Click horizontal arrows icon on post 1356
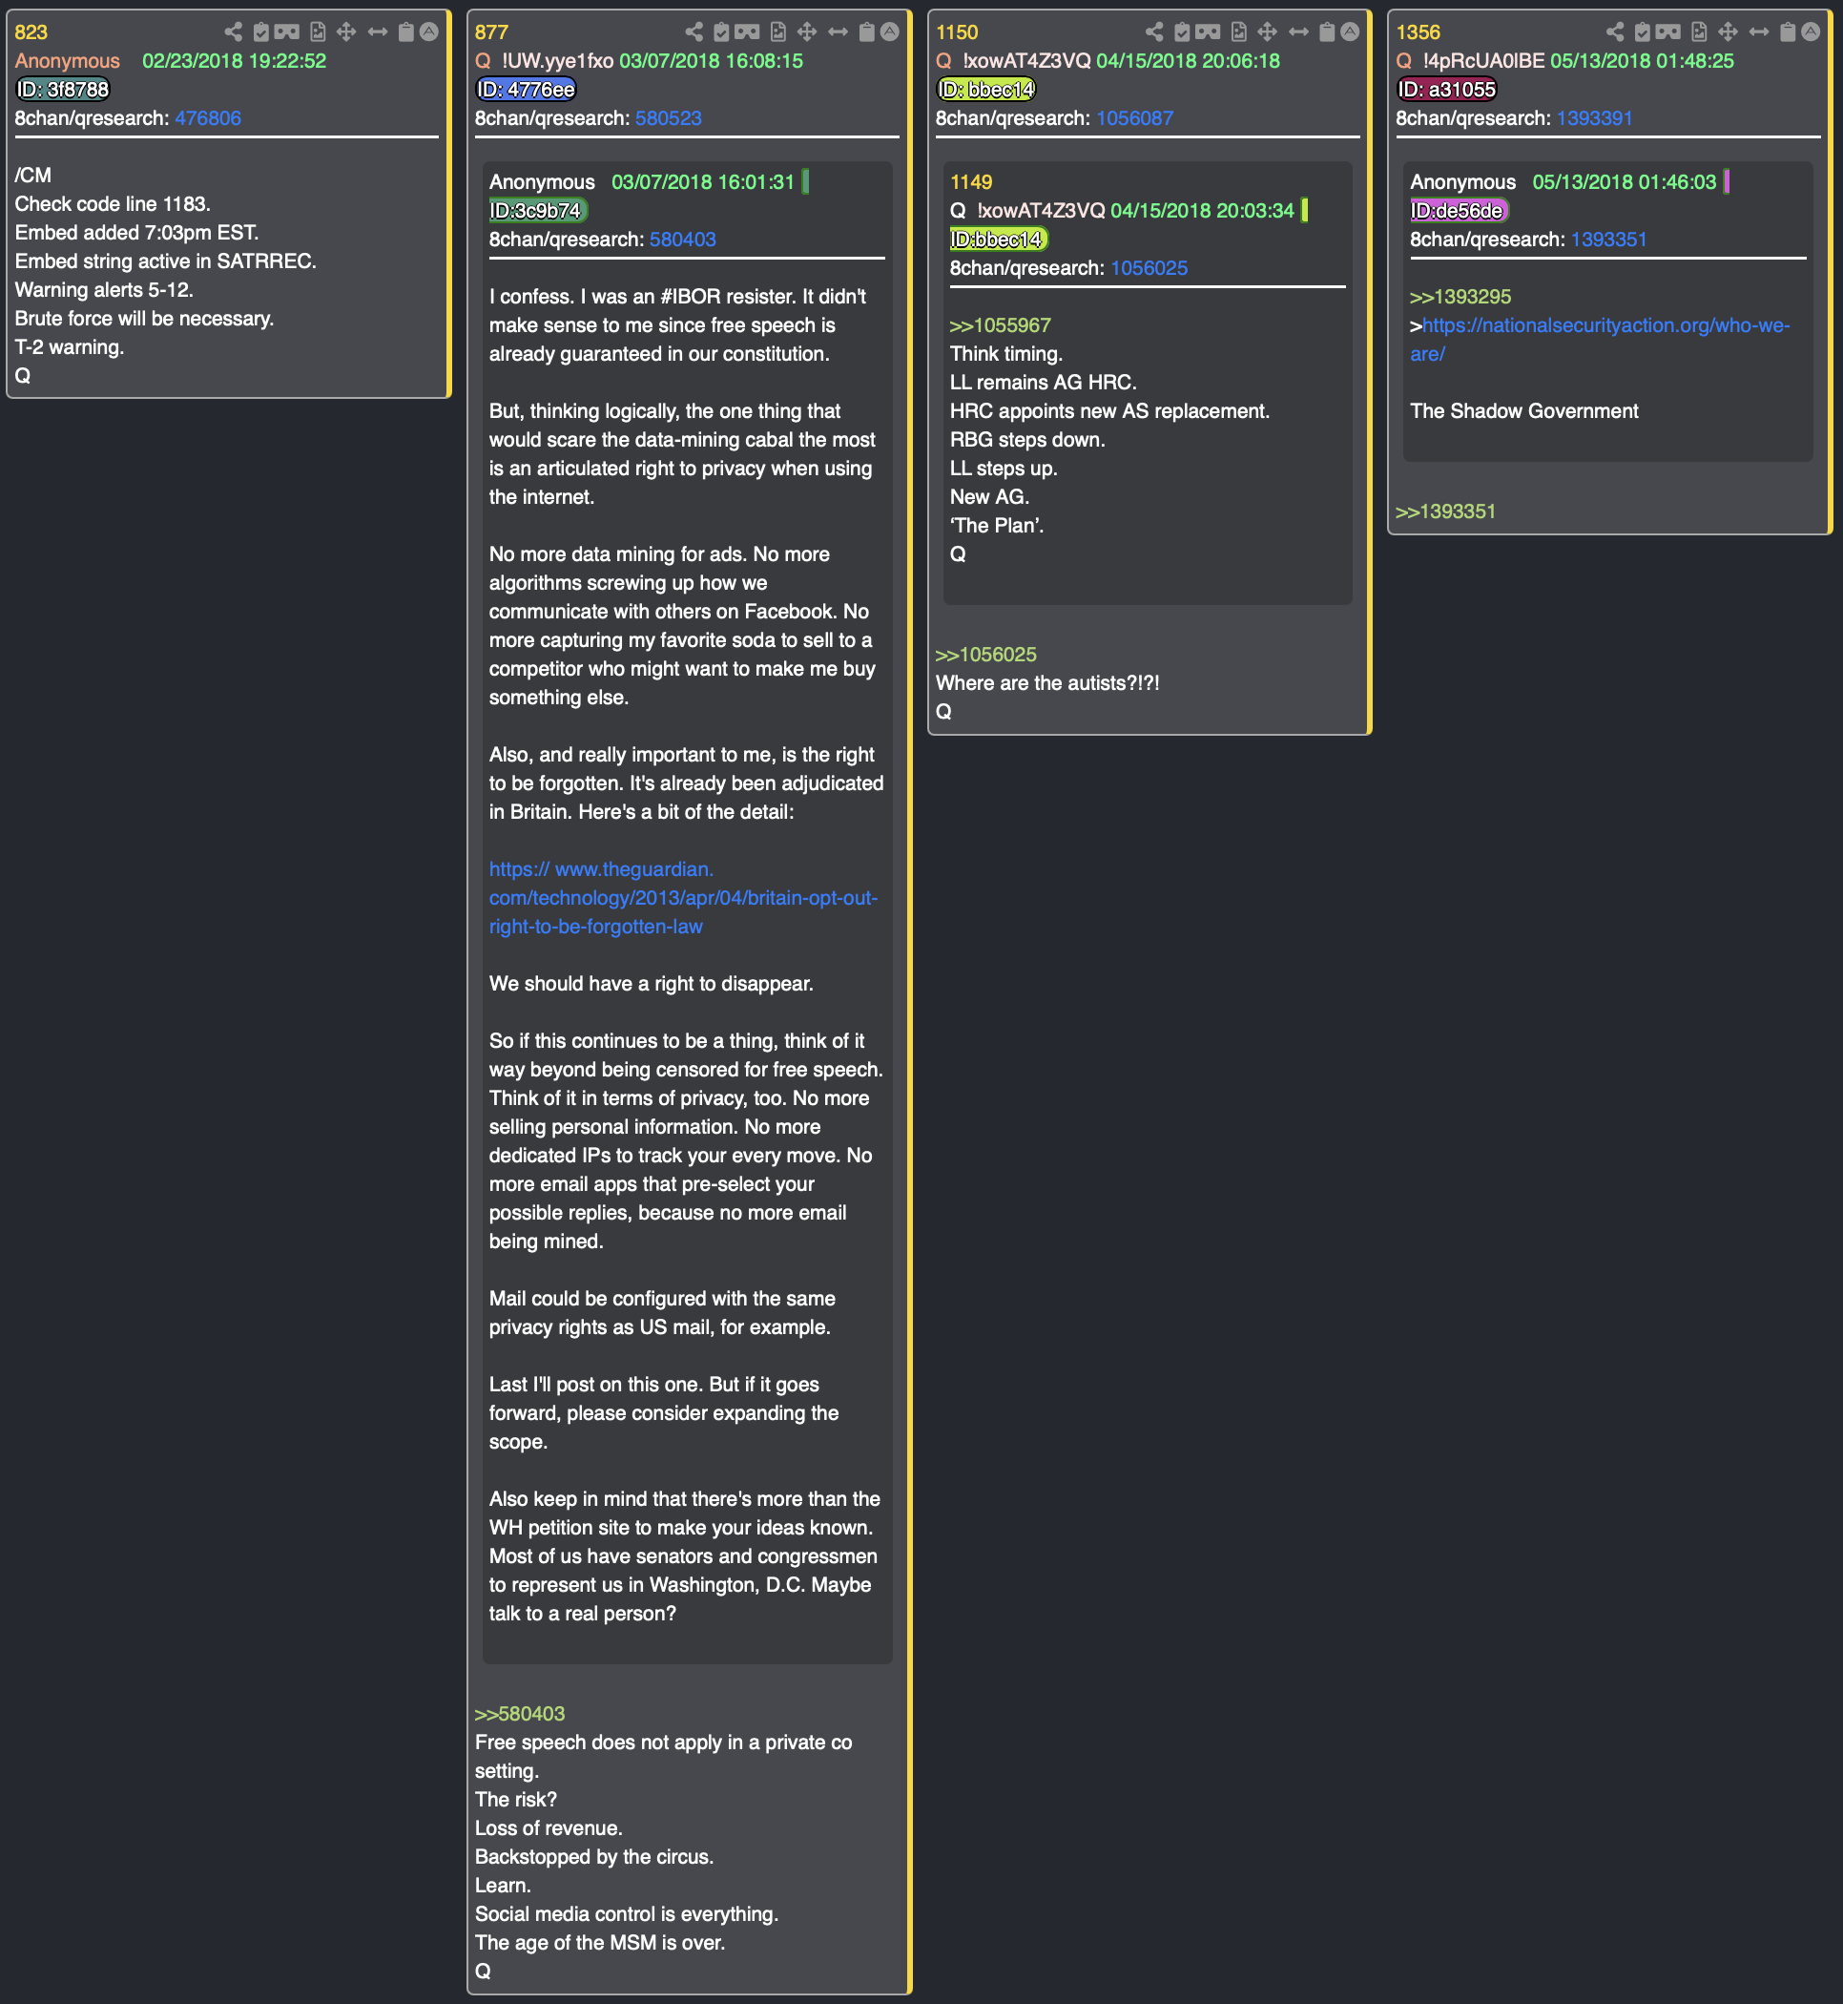 pyautogui.click(x=1758, y=31)
